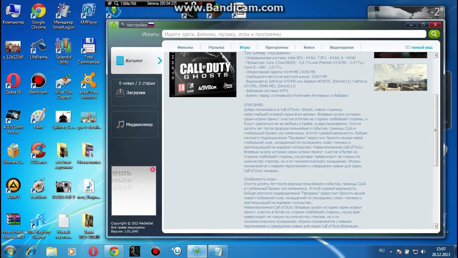
Task: Switch to the Фильмы tab
Action: pyautogui.click(x=185, y=47)
